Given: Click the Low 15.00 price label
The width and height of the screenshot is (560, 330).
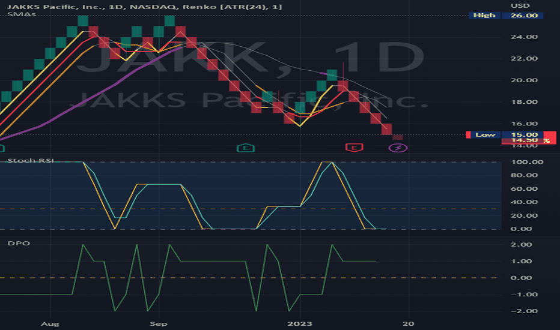Looking at the screenshot, I should [x=507, y=134].
